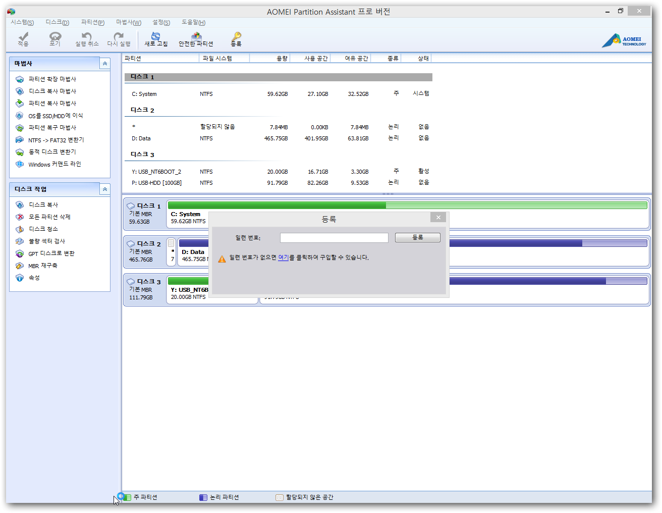Click the 주 파티션 green legend swatch
The height and width of the screenshot is (513, 662).
click(127, 497)
